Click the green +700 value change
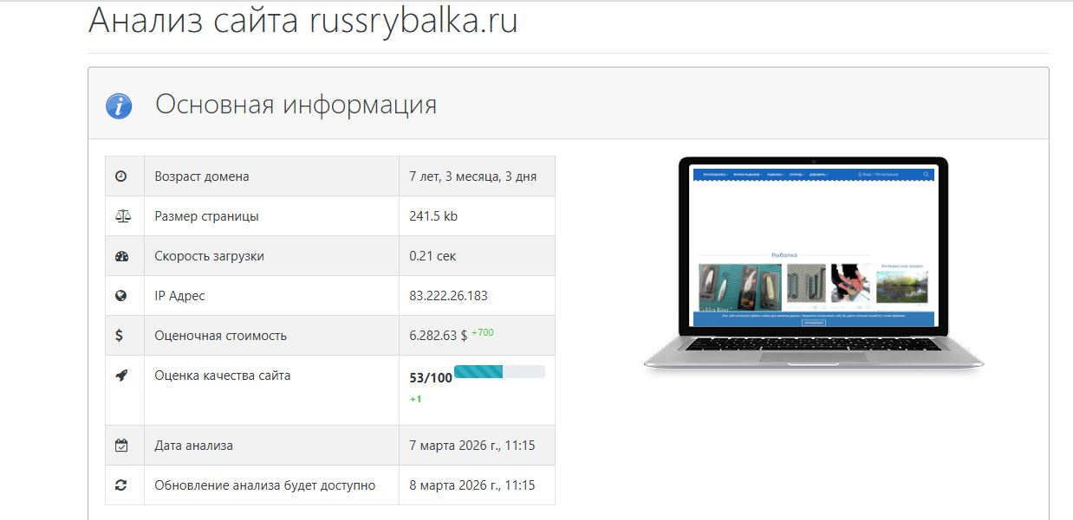The width and height of the screenshot is (1073, 520). click(x=483, y=332)
